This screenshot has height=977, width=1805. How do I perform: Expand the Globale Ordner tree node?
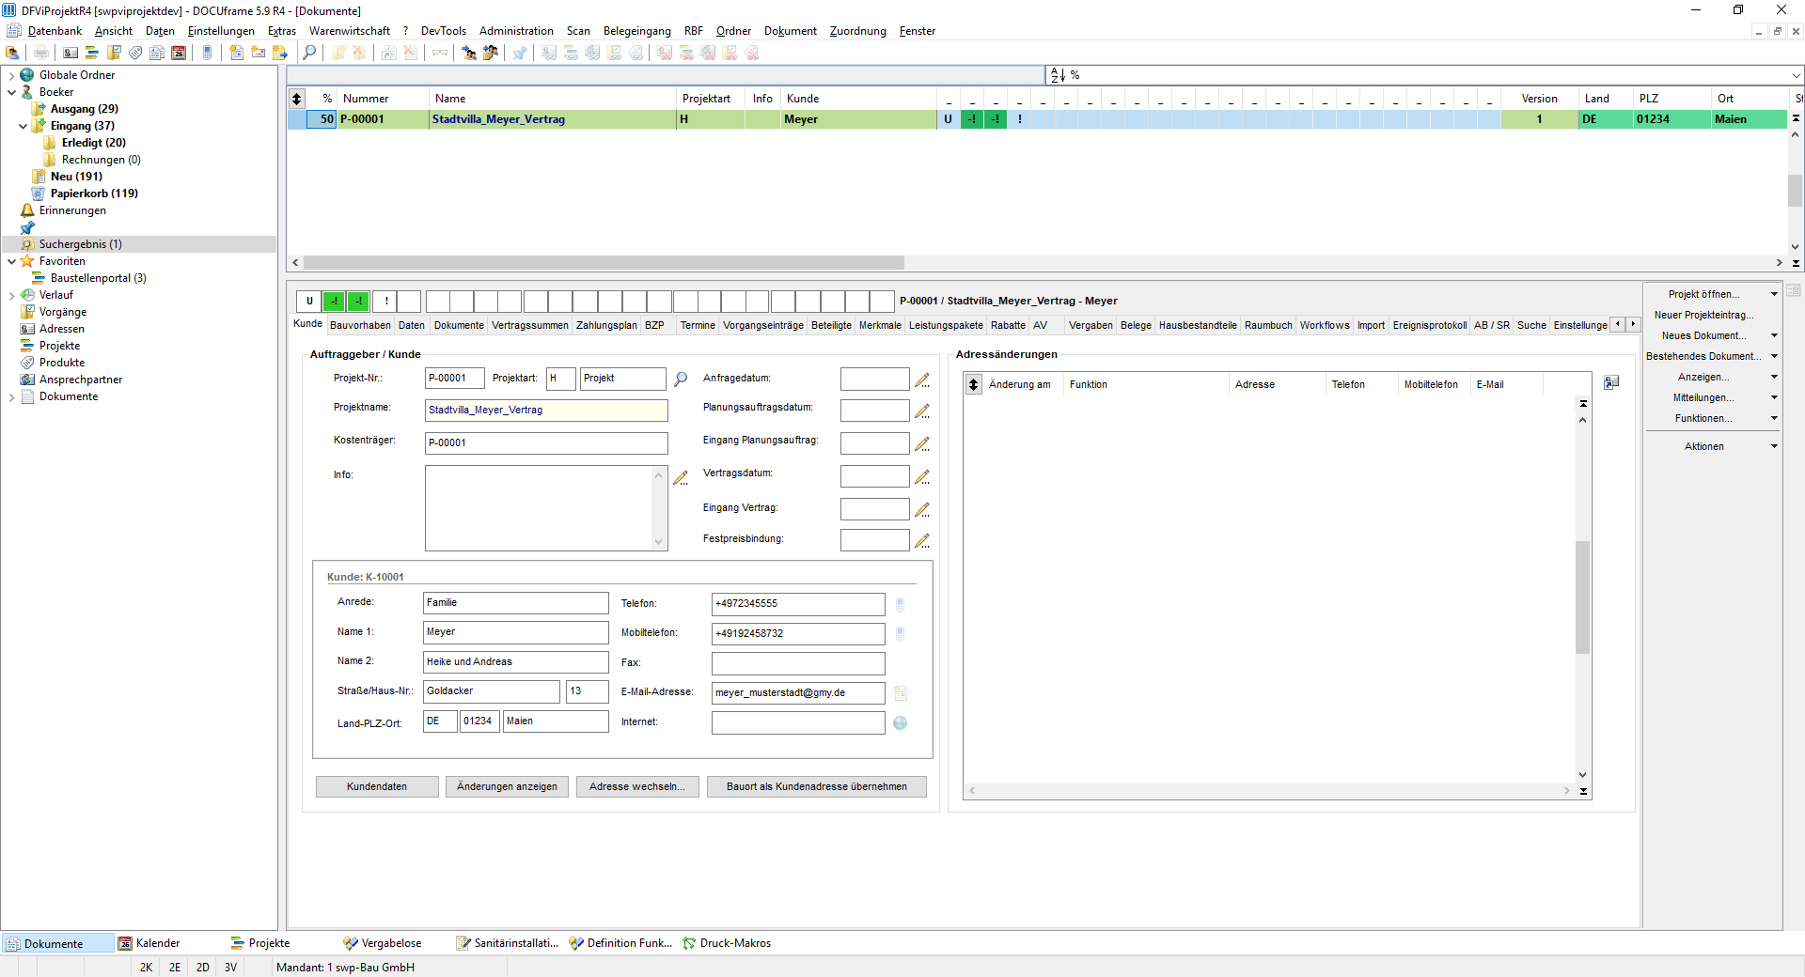(11, 75)
